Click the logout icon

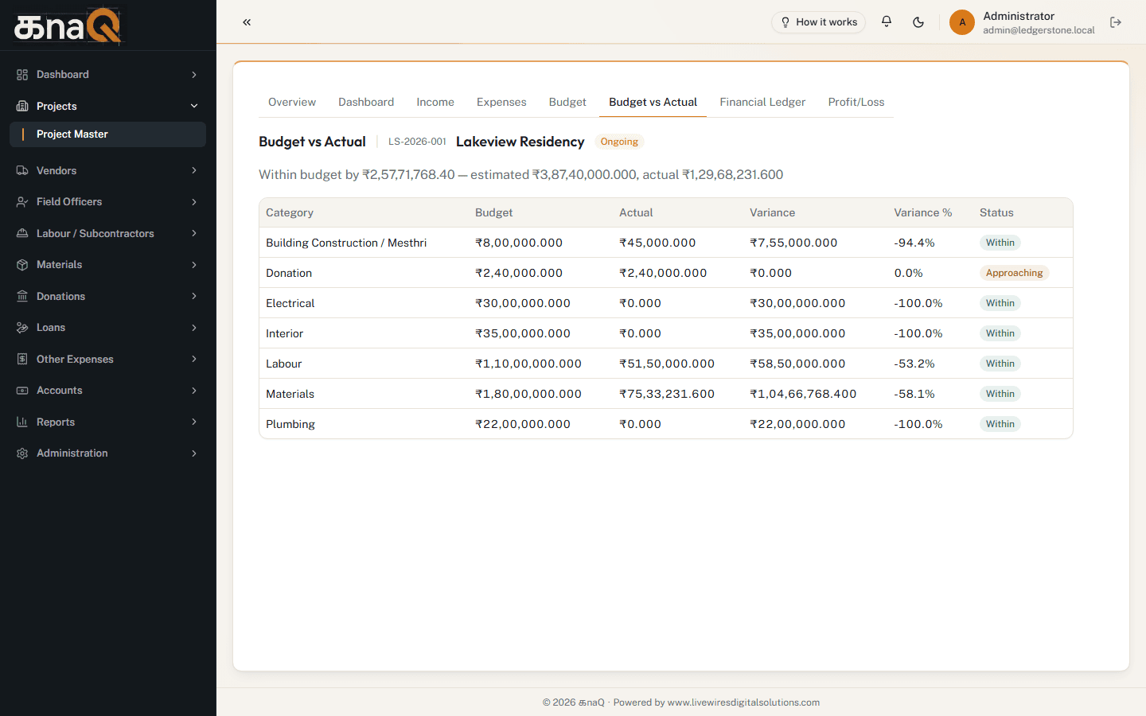click(1116, 22)
